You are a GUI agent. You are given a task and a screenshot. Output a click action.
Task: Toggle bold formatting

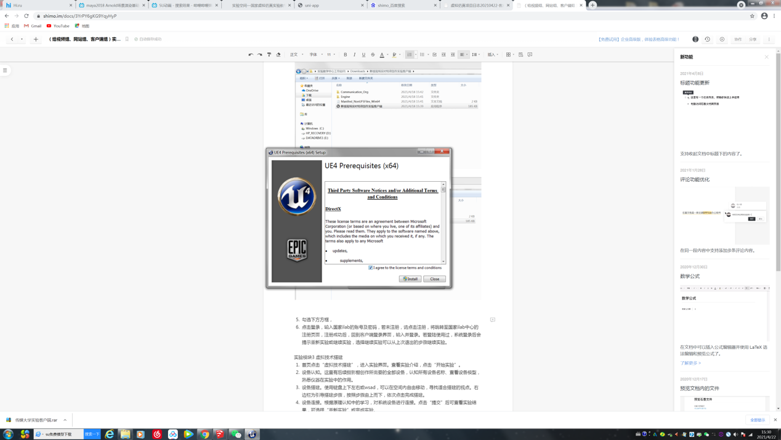point(346,55)
